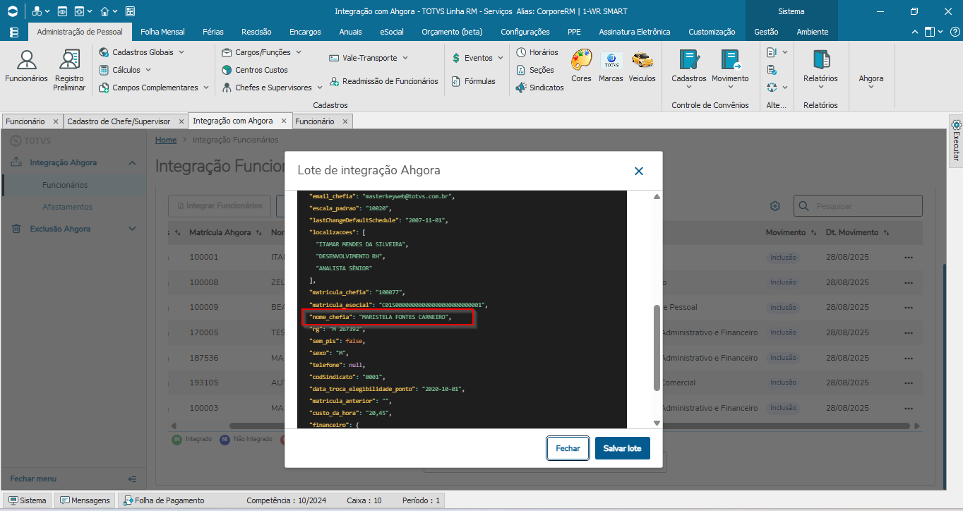This screenshot has width=963, height=511.
Task: Open the Assinatura Eletrônica ribbon tab
Action: (635, 32)
